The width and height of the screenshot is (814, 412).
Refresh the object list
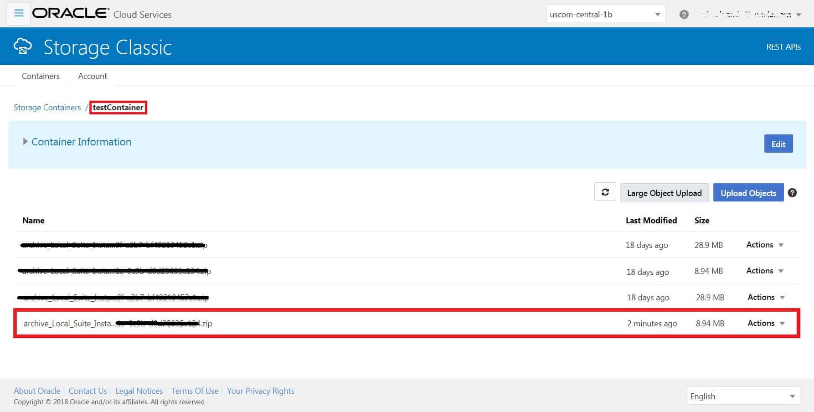click(x=605, y=192)
